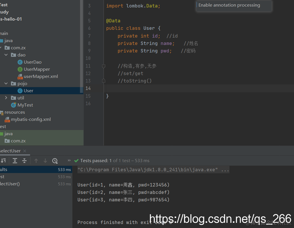Screen dimensions: 294x228
Task: Open test history clock icon
Action: (55, 161)
